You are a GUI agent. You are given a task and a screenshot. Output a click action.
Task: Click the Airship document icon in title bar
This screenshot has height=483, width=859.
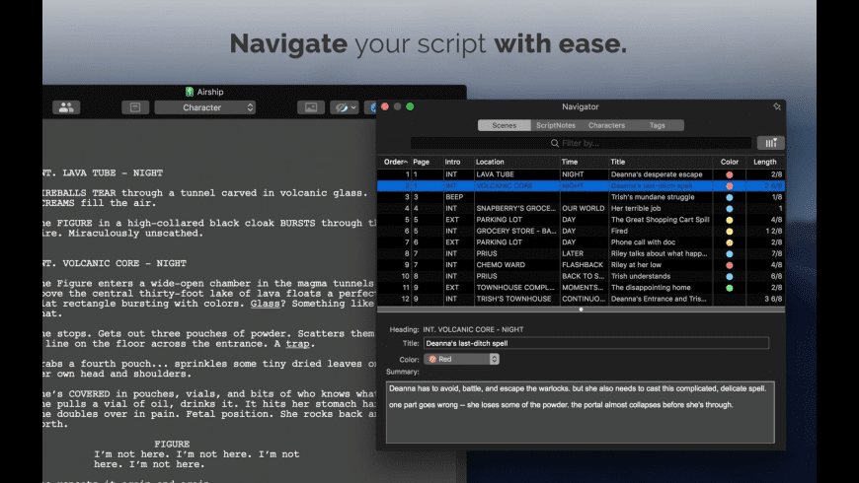[x=190, y=92]
